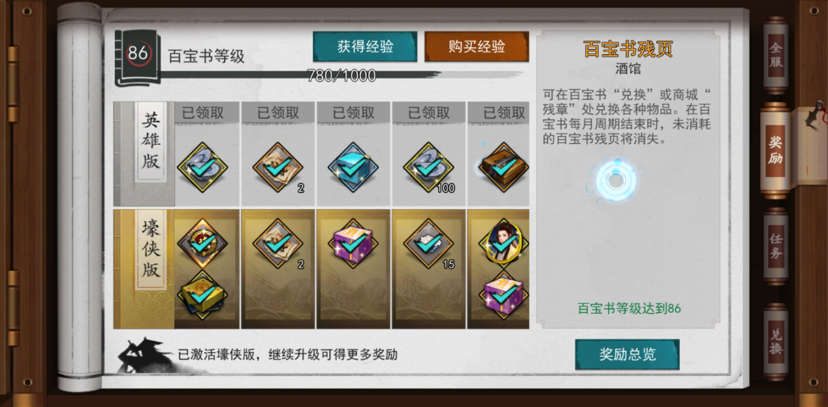
Task: Select the golden chest in first 壕侠版 column
Action: click(202, 295)
